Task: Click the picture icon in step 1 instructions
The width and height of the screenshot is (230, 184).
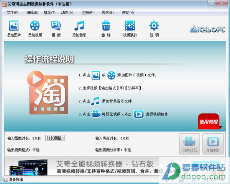Action: (96, 75)
